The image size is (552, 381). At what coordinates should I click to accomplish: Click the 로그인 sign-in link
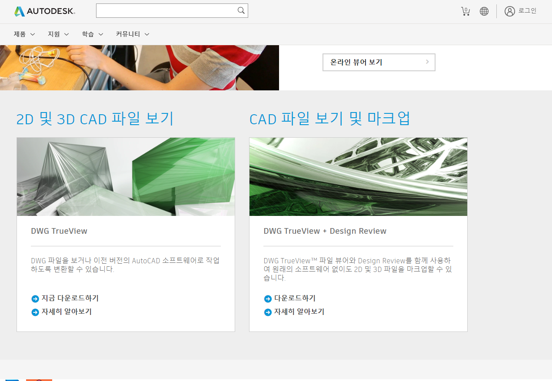[x=527, y=11]
